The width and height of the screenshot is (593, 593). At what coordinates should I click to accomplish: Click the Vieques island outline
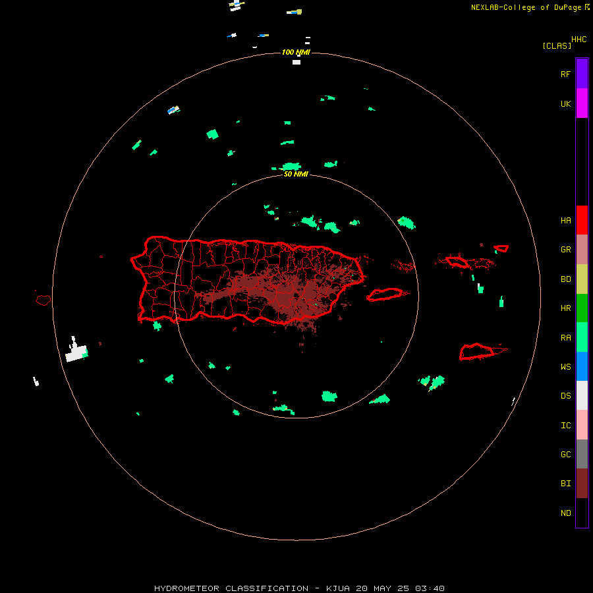coord(385,295)
